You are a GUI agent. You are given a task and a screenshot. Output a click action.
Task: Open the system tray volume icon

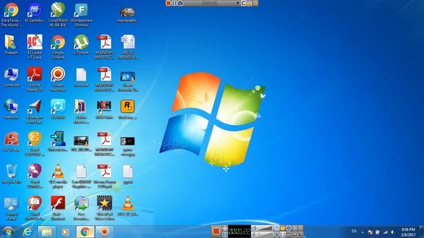click(x=393, y=232)
